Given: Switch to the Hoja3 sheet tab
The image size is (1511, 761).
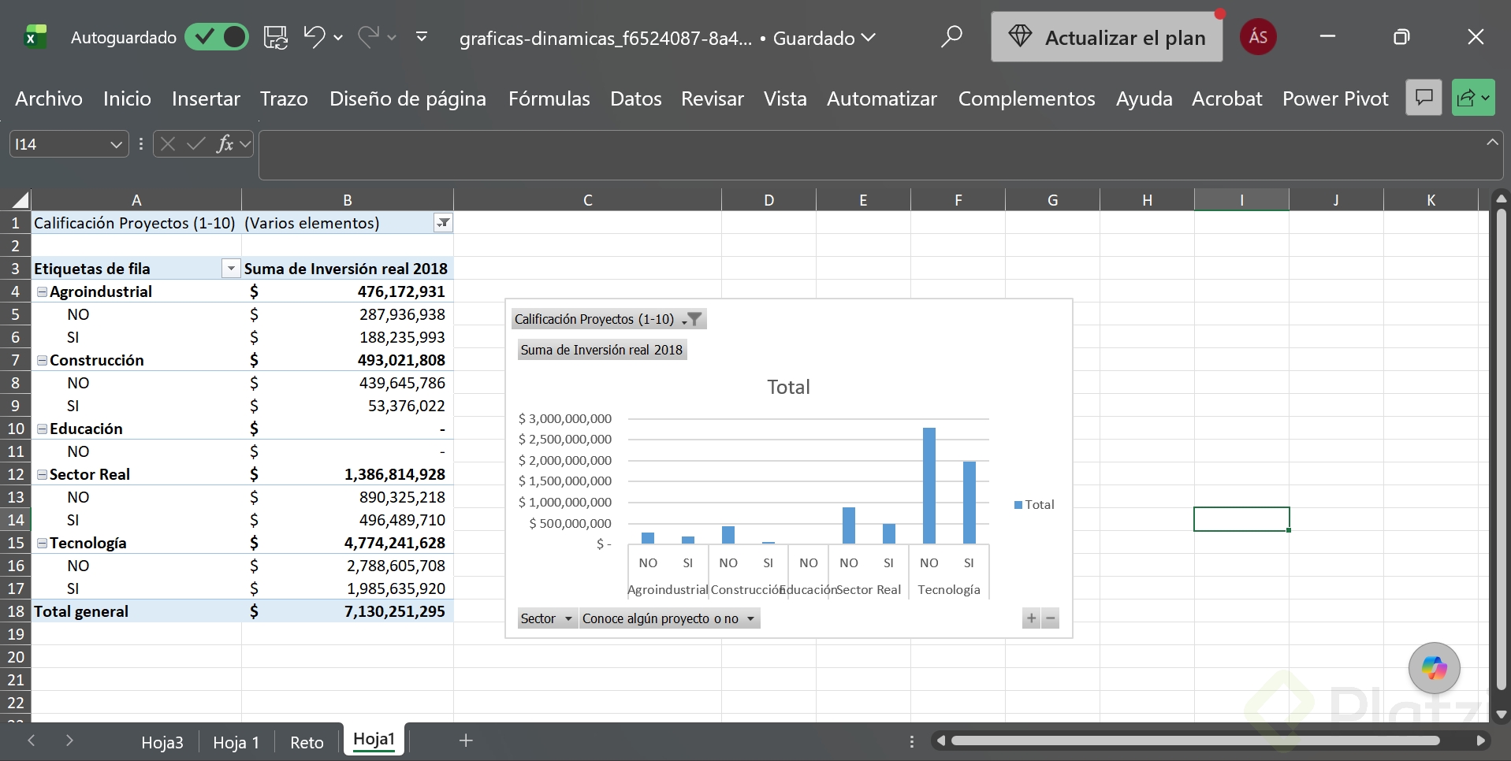Looking at the screenshot, I should (x=162, y=742).
